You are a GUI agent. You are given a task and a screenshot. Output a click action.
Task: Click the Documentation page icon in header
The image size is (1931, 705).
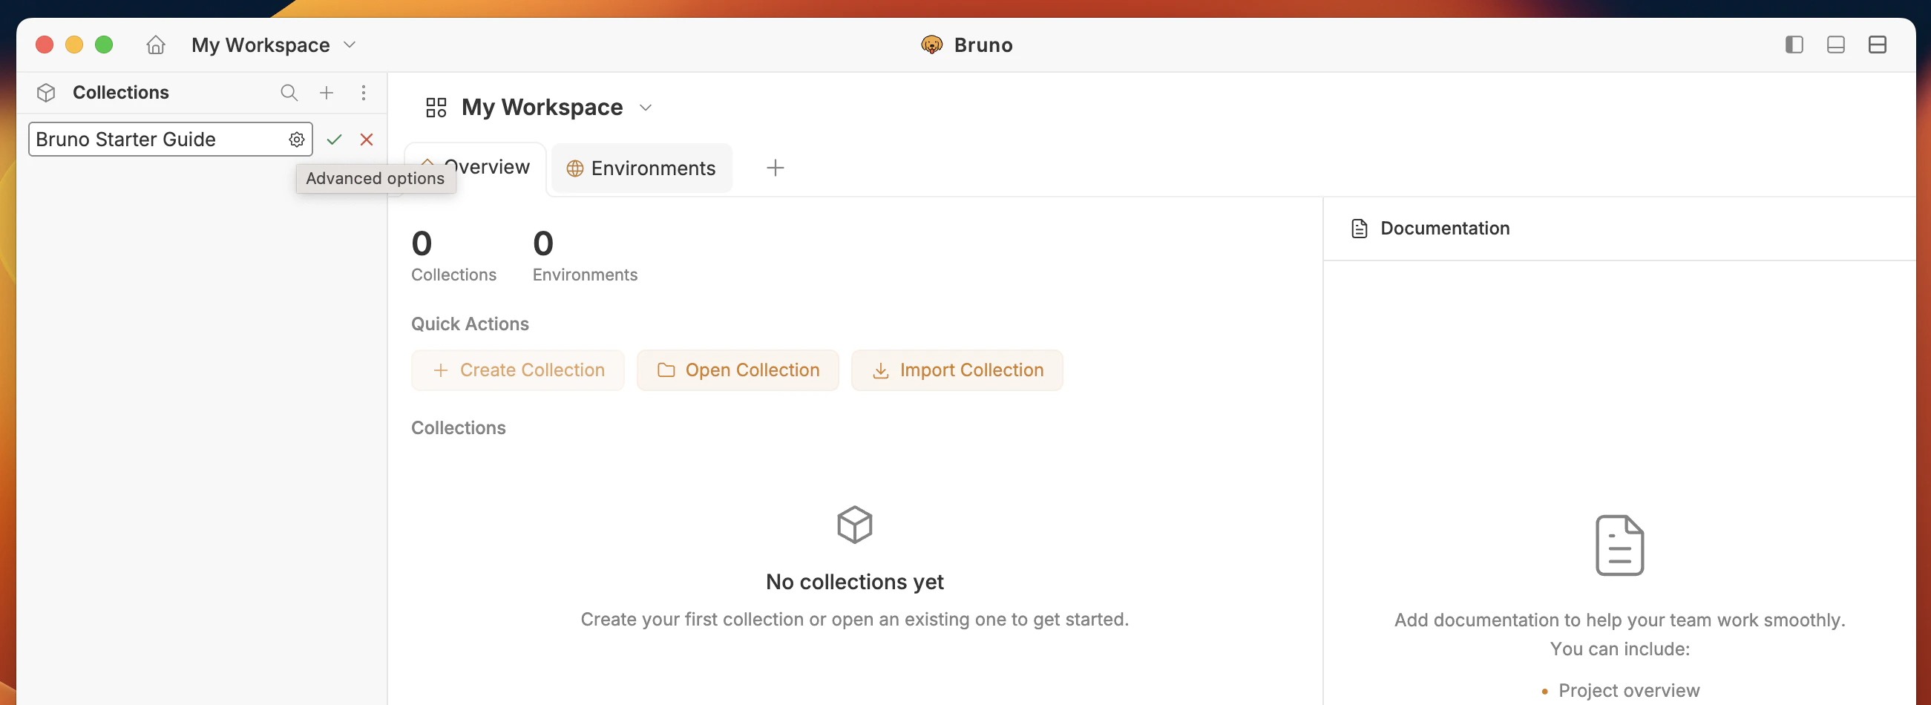pos(1359,229)
